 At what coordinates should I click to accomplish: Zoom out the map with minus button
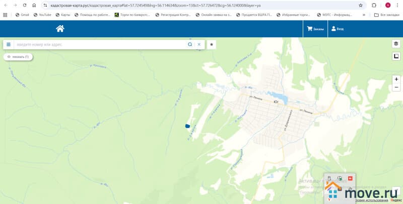pos(396,87)
